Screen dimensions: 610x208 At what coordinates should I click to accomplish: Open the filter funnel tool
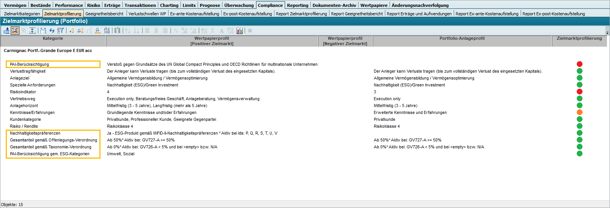click(60, 31)
